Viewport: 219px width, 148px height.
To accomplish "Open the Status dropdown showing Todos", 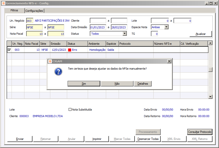I will coord(124,33).
